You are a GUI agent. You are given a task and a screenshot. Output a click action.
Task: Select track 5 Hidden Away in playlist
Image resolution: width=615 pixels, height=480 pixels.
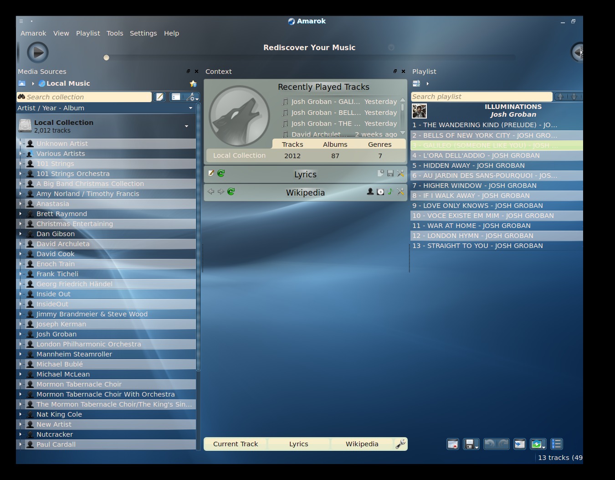point(497,165)
